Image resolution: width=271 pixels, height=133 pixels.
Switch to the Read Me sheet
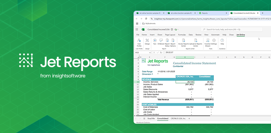tap(151, 119)
